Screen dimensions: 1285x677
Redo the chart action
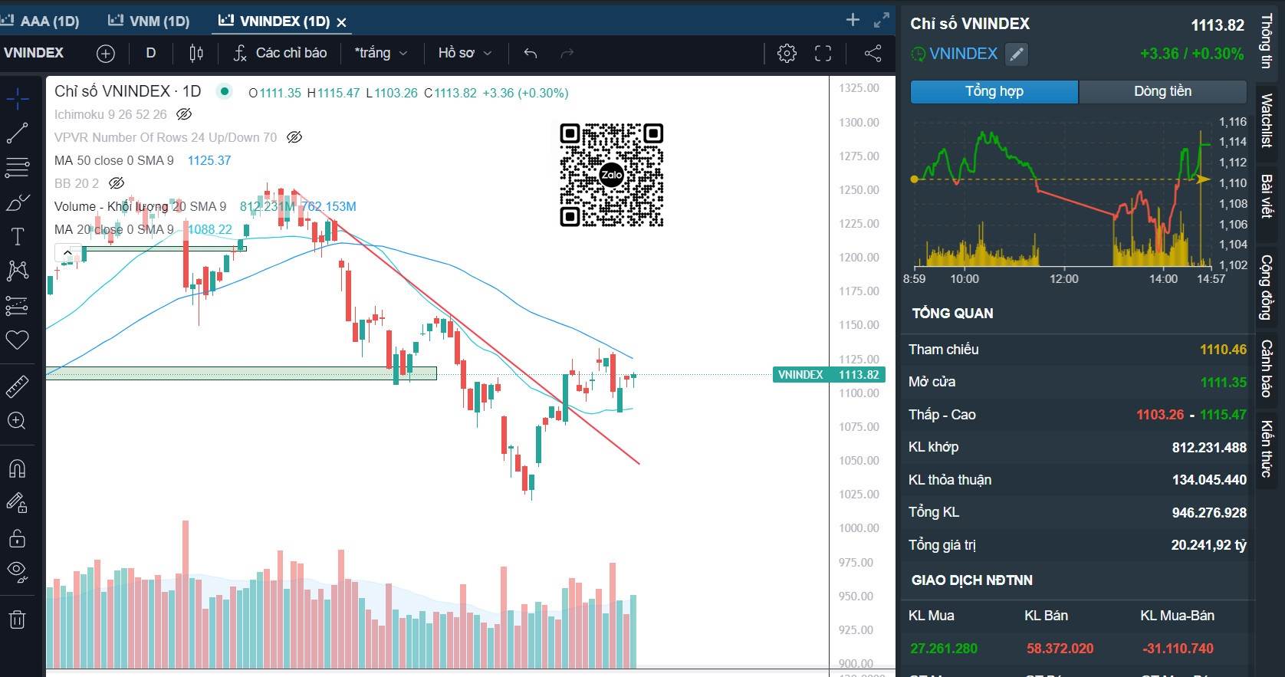[x=567, y=53]
